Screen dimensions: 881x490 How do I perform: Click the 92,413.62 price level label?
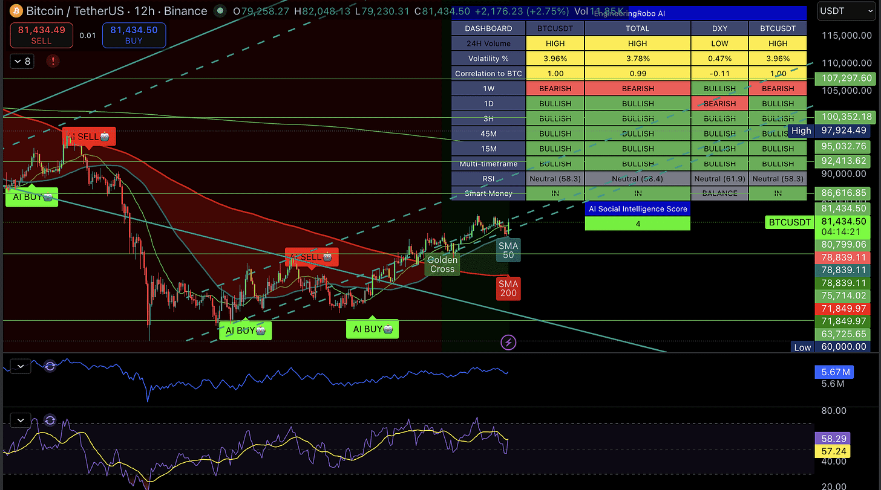pyautogui.click(x=842, y=161)
